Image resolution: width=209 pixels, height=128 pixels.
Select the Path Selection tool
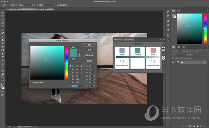click(x=2, y=67)
